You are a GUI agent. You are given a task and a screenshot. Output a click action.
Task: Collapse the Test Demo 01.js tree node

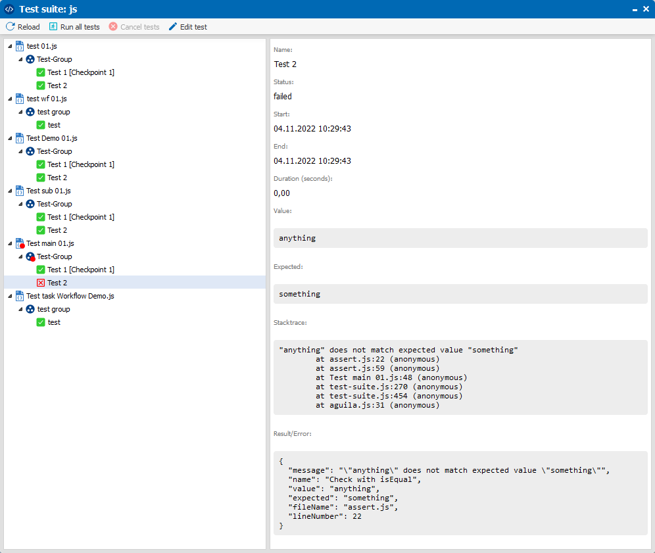pyautogui.click(x=10, y=138)
